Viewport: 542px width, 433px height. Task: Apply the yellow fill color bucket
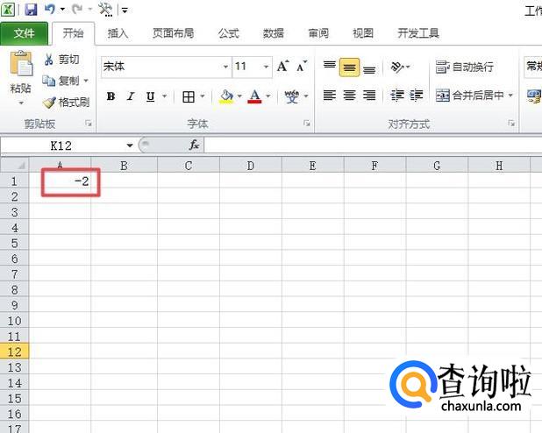click(226, 96)
